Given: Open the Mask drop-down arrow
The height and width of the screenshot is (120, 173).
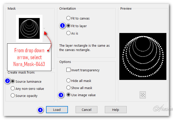Looking at the screenshot, I should point(44,28).
